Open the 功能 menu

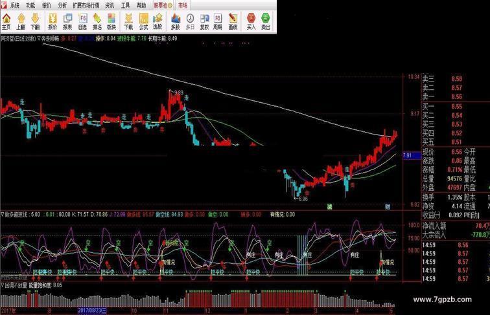(x=30, y=5)
